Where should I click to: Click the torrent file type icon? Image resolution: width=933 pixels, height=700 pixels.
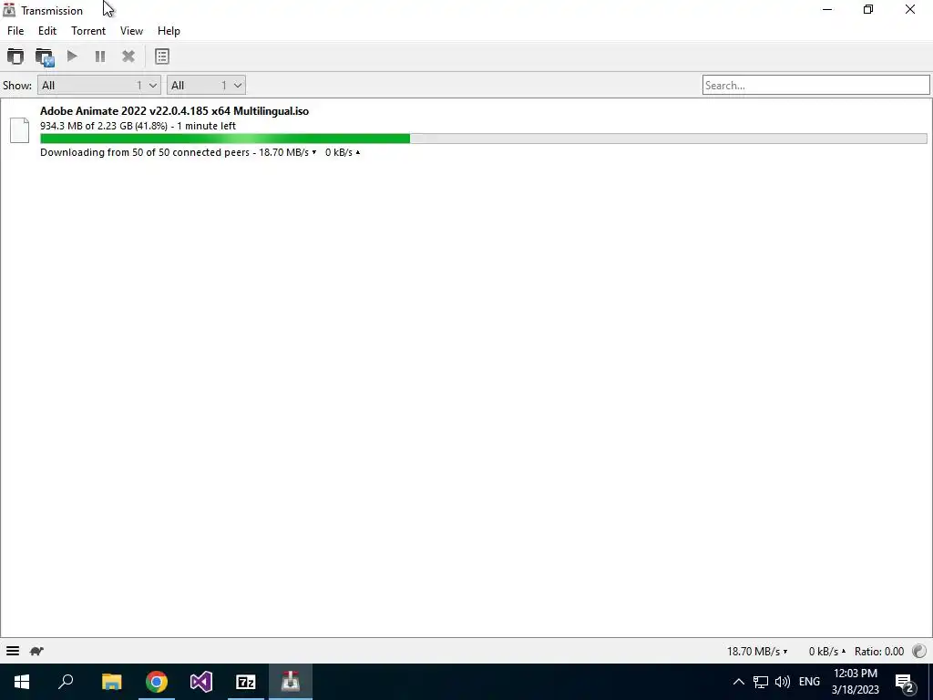coord(20,130)
